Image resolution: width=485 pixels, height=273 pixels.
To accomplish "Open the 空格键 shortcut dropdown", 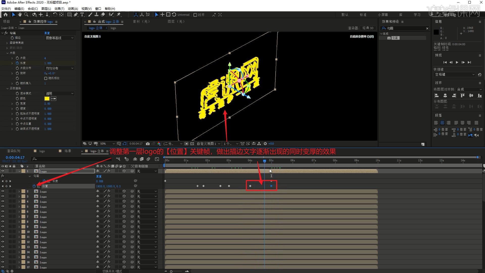I will (x=455, y=75).
